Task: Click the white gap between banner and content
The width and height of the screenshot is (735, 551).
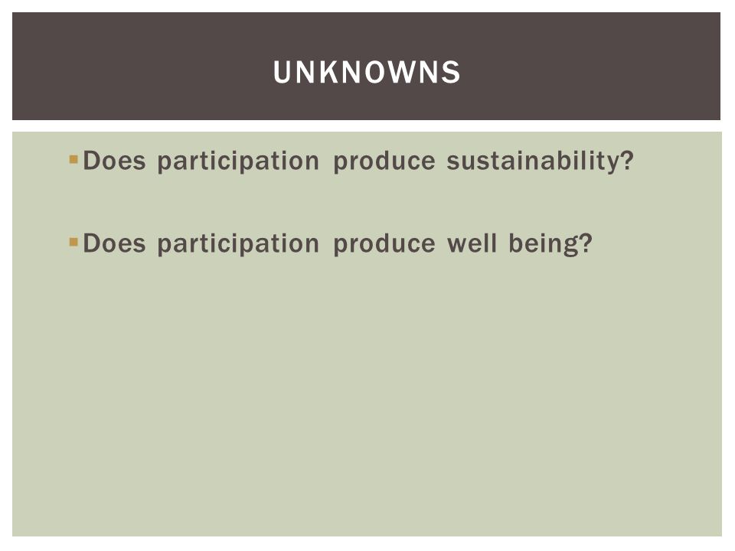Action: (367, 126)
